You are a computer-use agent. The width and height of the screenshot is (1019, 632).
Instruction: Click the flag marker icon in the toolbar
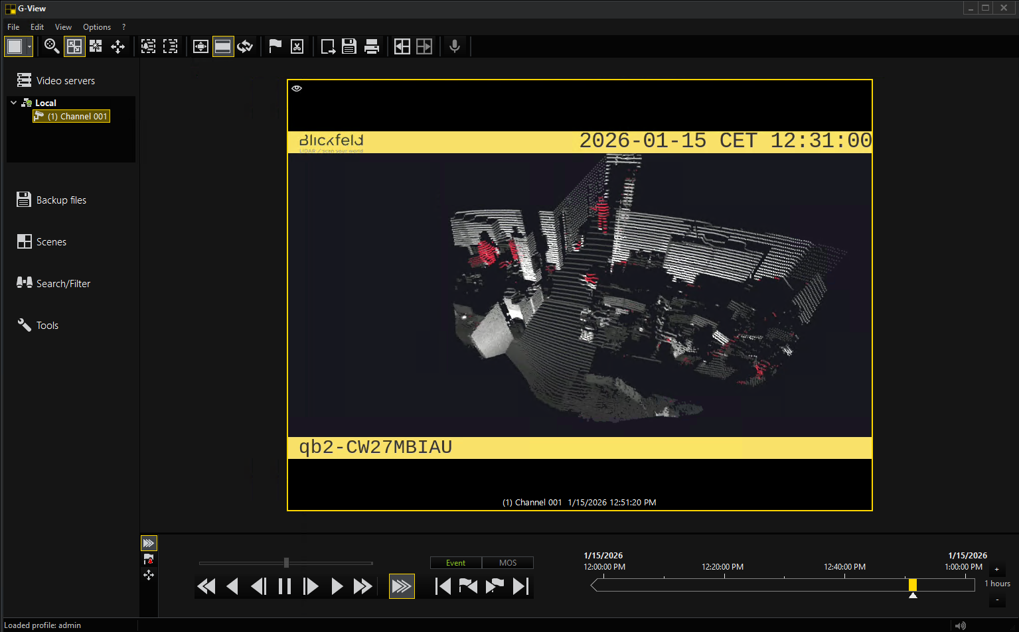pos(275,46)
